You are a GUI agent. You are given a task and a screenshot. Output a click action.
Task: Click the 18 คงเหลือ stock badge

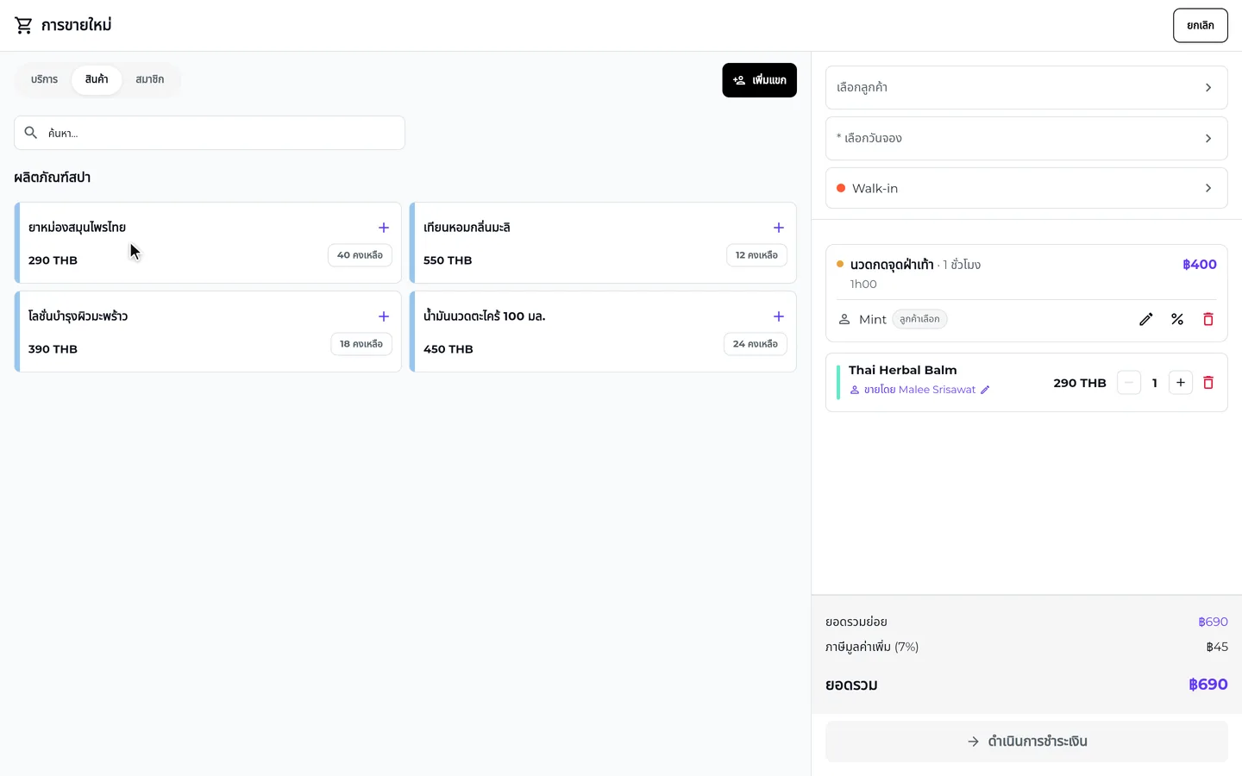(x=361, y=344)
